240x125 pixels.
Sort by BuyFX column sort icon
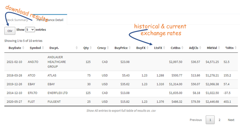coord(148,48)
